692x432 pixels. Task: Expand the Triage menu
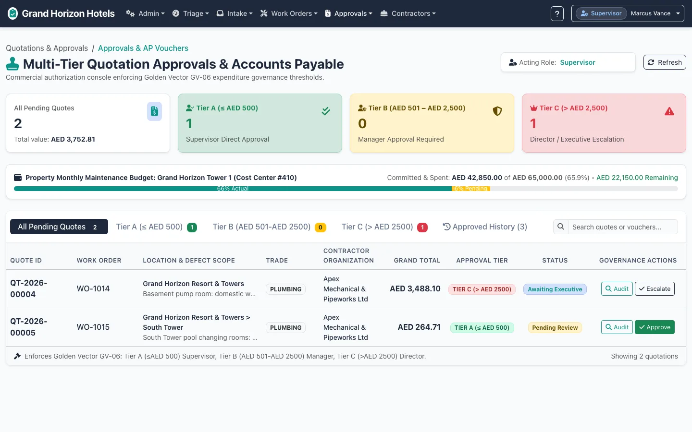coord(190,13)
